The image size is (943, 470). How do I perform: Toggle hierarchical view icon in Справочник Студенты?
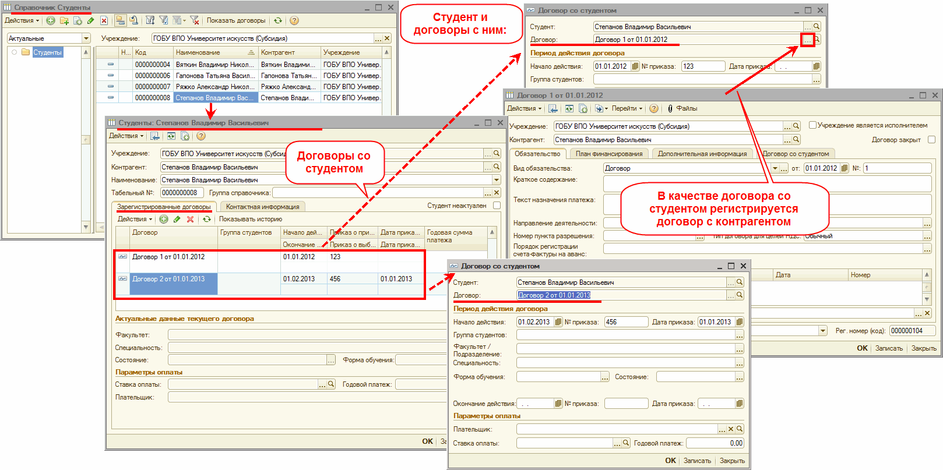coord(119,20)
